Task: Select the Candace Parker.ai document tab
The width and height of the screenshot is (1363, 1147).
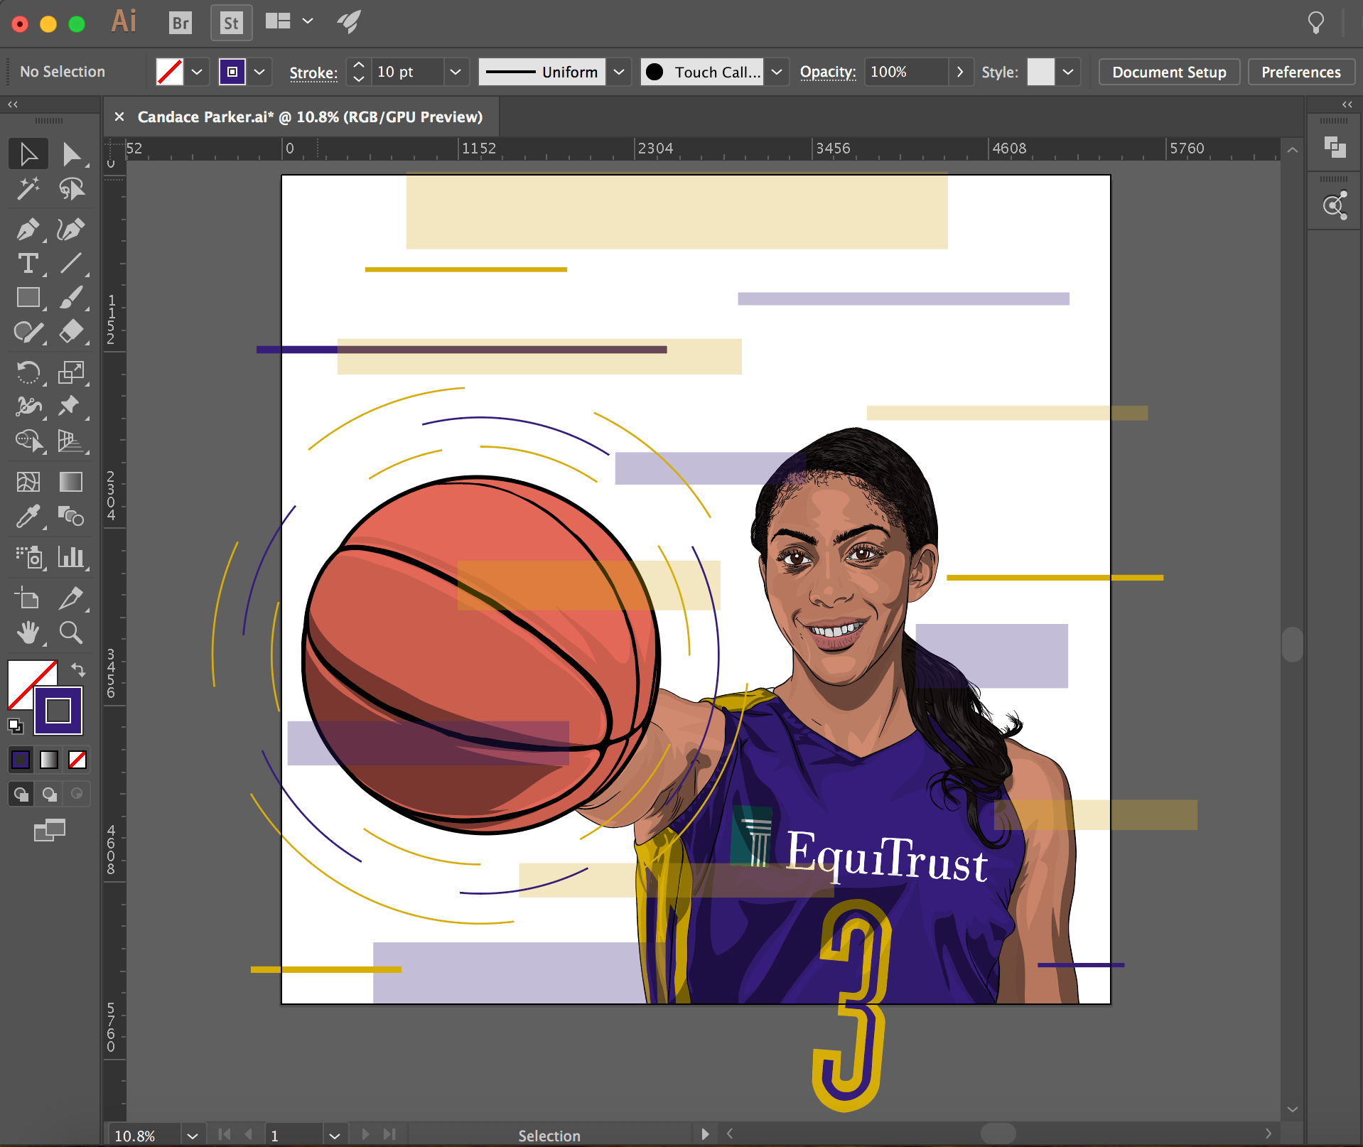Action: [310, 117]
